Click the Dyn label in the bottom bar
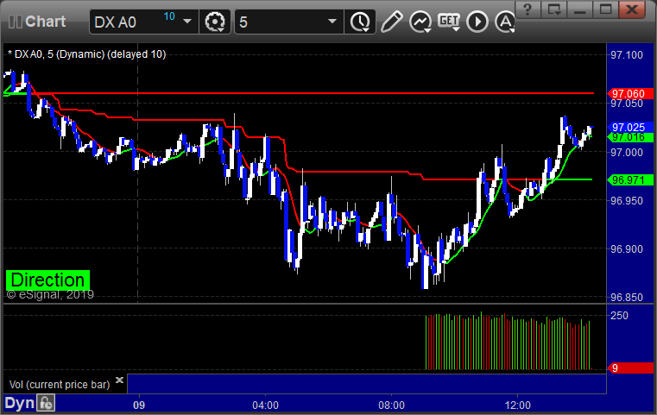The image size is (657, 415). point(20,403)
